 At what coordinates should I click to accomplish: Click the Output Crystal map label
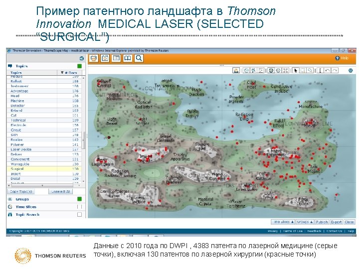pyautogui.click(x=104, y=83)
